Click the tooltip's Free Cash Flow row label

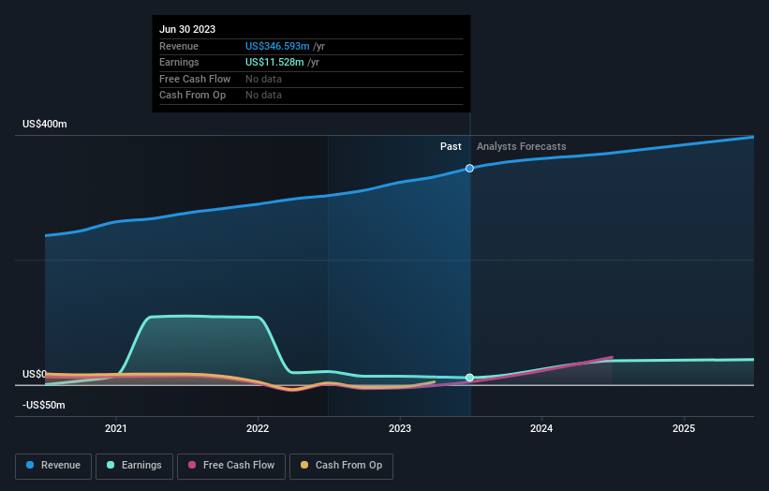point(195,79)
